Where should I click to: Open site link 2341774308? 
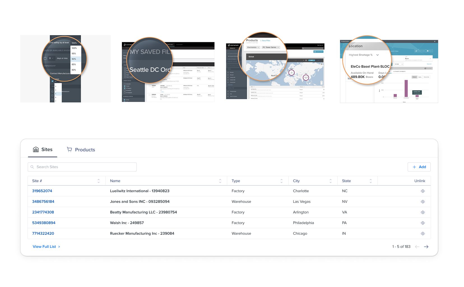pos(43,212)
